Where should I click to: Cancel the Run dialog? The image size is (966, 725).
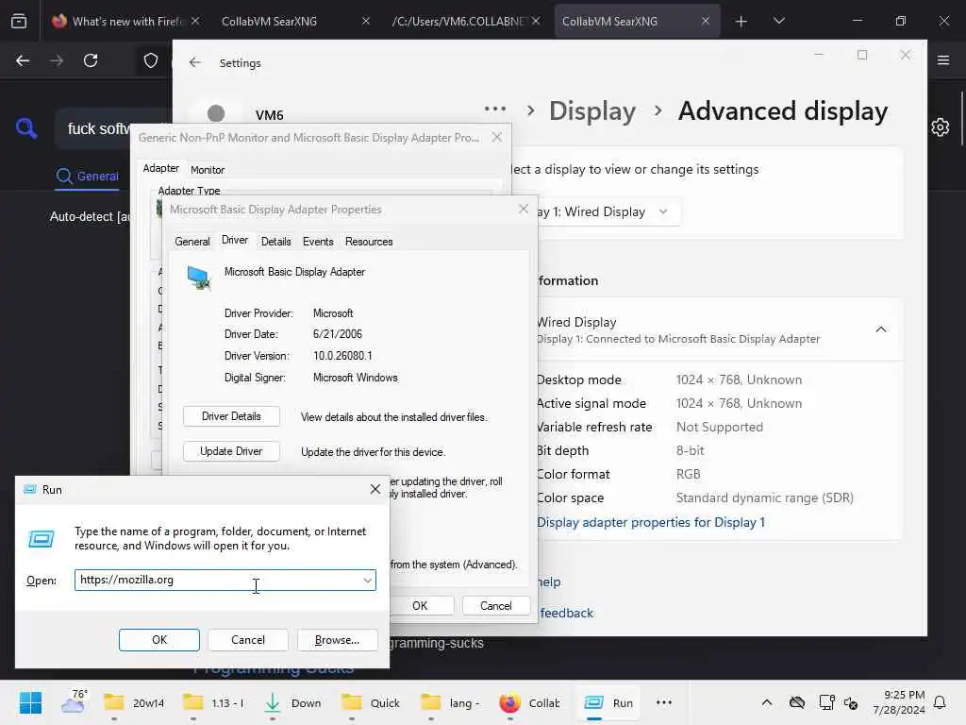click(x=248, y=640)
